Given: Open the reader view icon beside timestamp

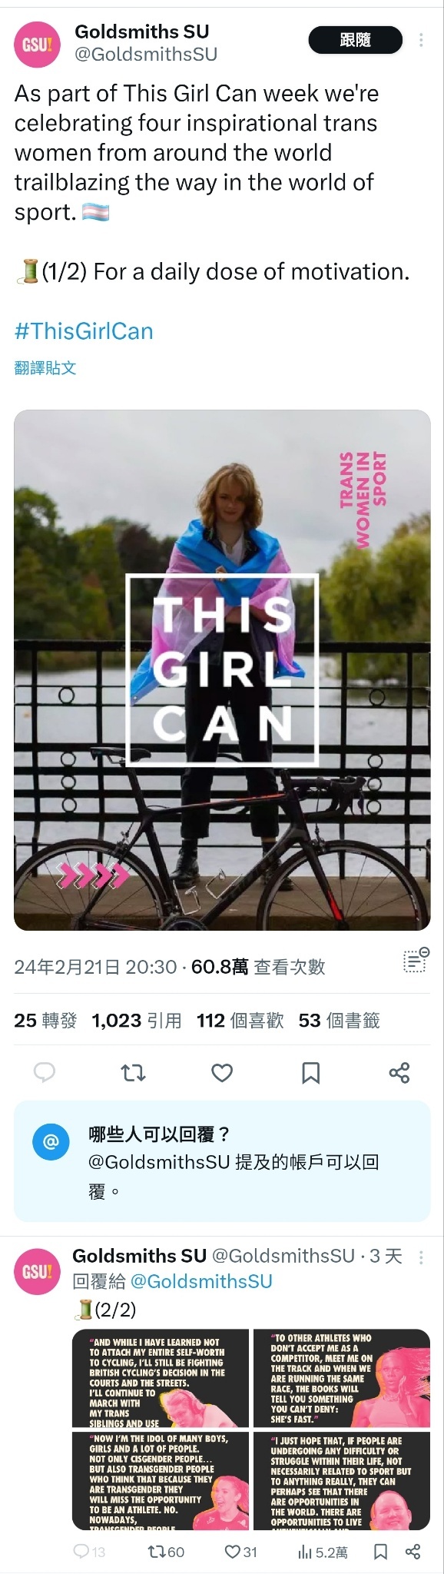Looking at the screenshot, I should [416, 960].
